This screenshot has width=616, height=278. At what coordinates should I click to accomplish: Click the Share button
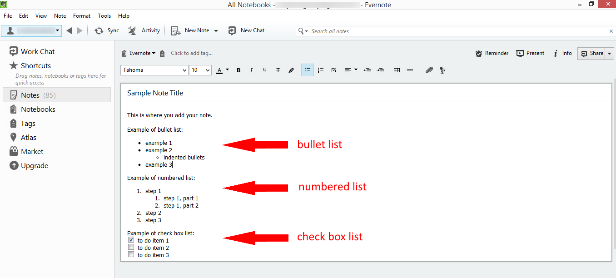[x=592, y=53]
